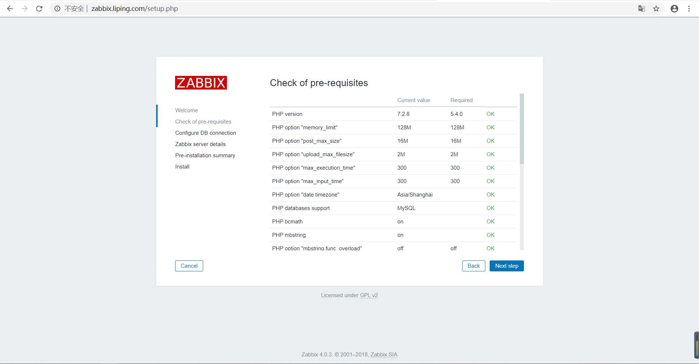The height and width of the screenshot is (364, 699).
Task: Click PHP option "upload_max_filesize" row label
Action: pos(313,154)
